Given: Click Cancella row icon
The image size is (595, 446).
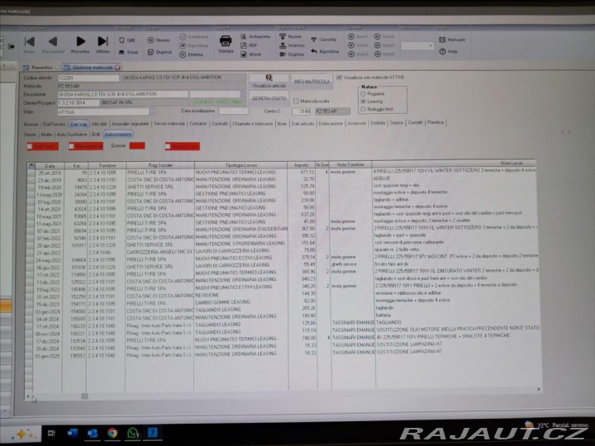Looking at the screenshot, I should point(324,40).
